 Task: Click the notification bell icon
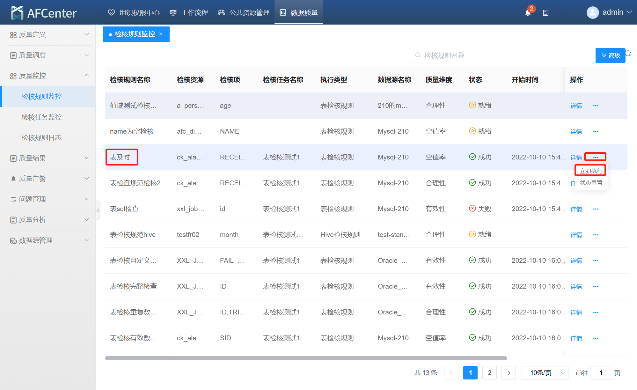tap(528, 13)
